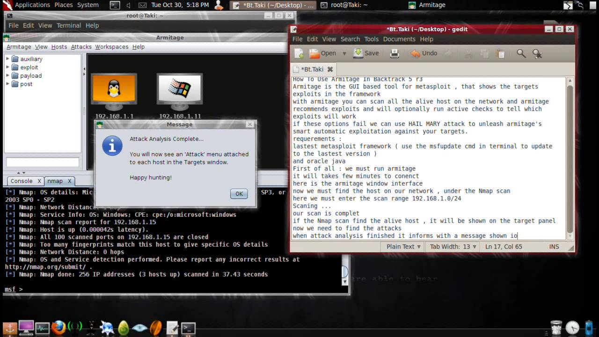Launch terminal from top panel icon
Screen dimensions: 599x337
pyautogui.click(x=115, y=5)
